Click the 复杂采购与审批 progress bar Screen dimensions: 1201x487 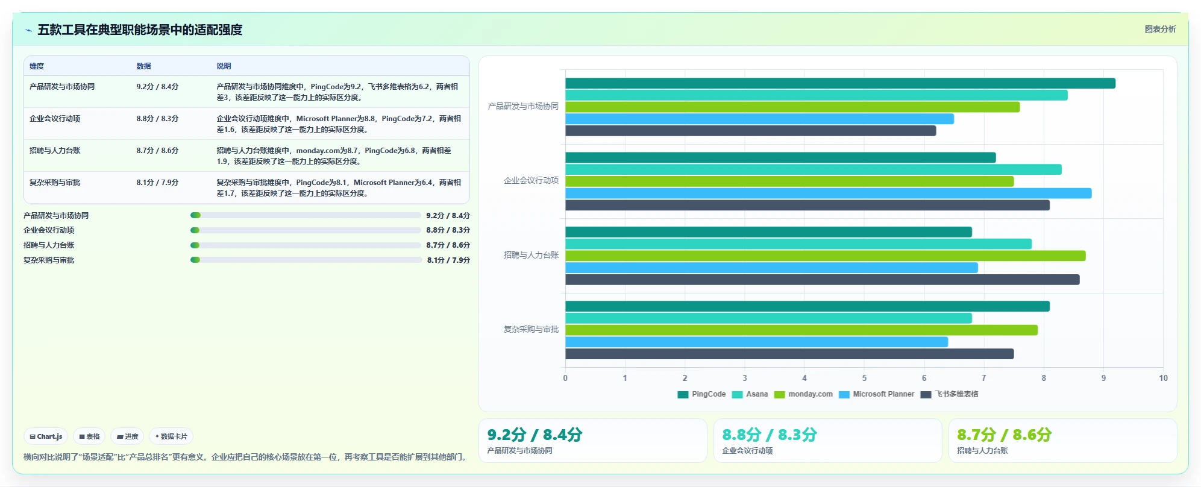[x=306, y=260]
